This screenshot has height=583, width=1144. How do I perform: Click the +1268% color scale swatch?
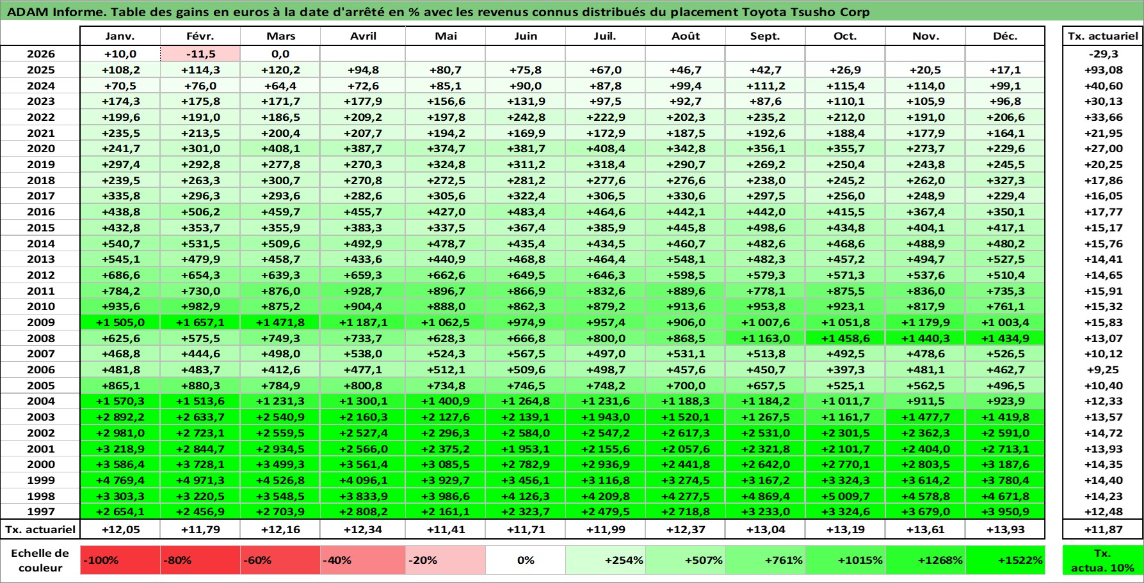pyautogui.click(x=925, y=560)
